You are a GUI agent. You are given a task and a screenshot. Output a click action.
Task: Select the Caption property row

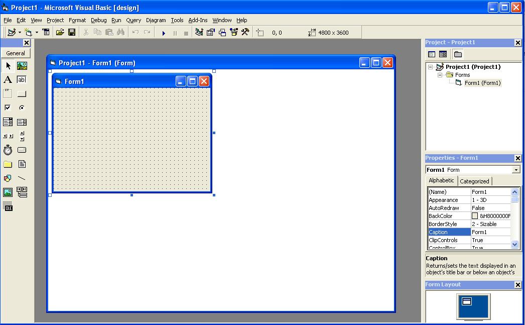[x=469, y=232]
